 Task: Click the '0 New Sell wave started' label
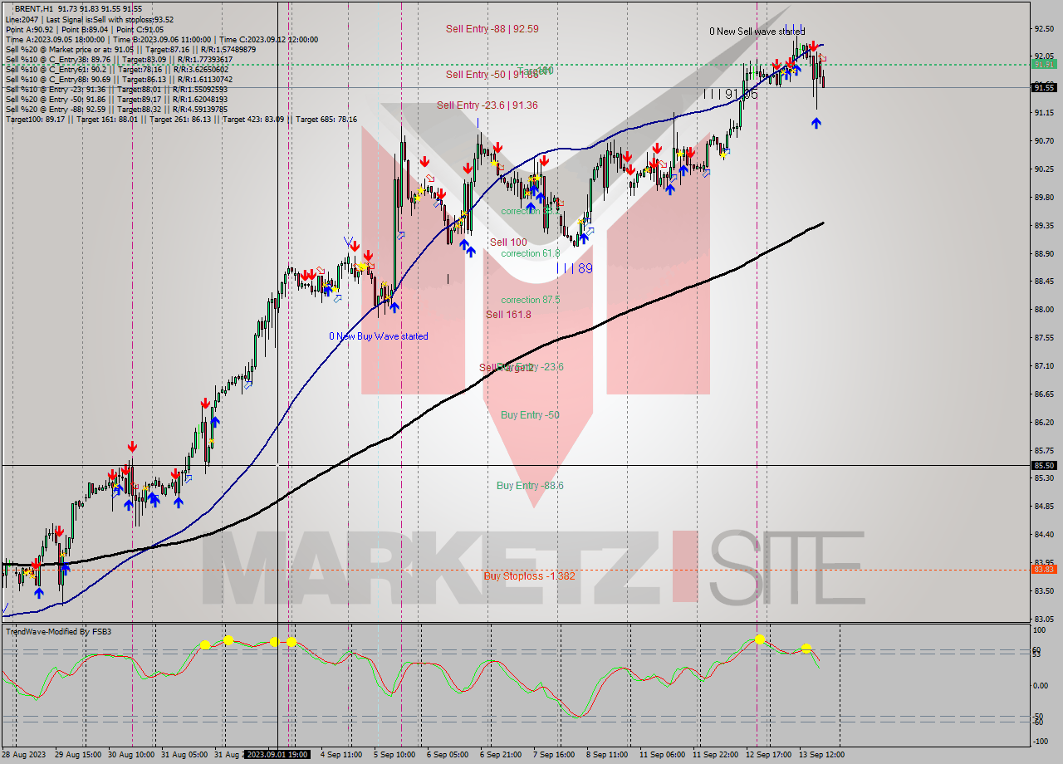pos(757,32)
